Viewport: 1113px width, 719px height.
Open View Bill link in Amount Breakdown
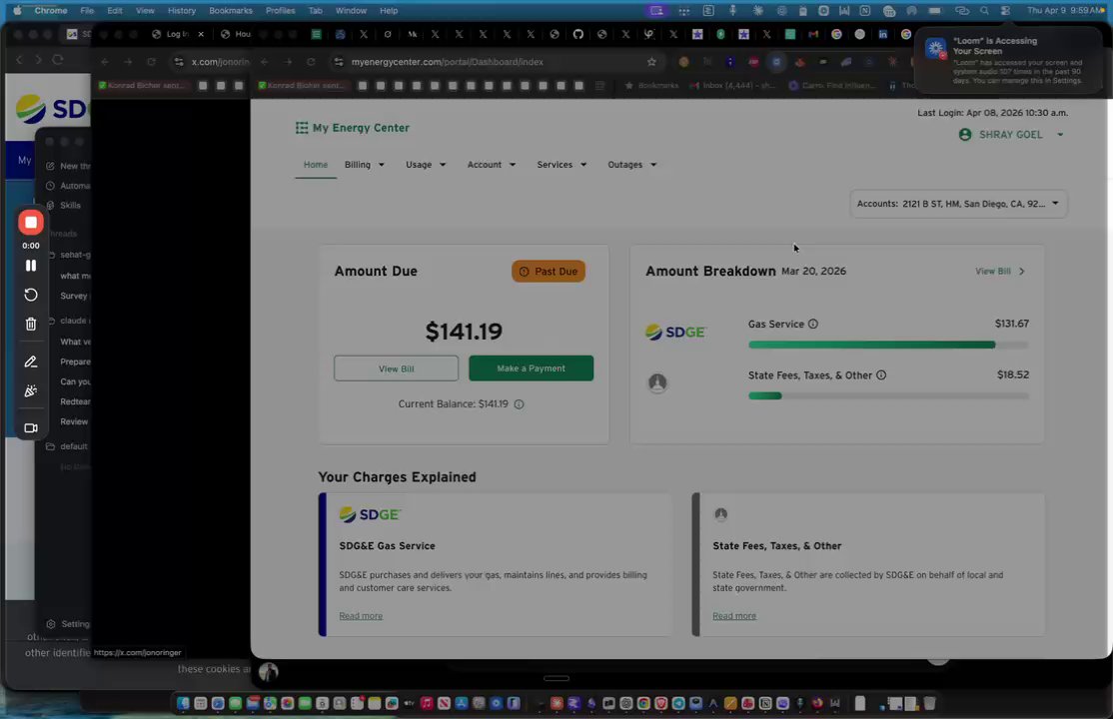click(1000, 272)
